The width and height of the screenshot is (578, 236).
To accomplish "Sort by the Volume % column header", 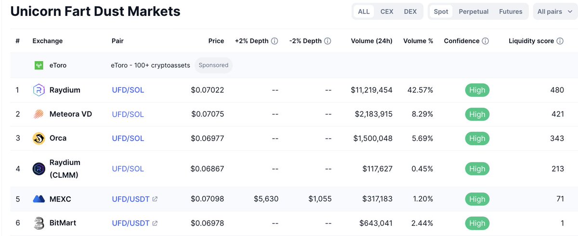I will point(418,41).
